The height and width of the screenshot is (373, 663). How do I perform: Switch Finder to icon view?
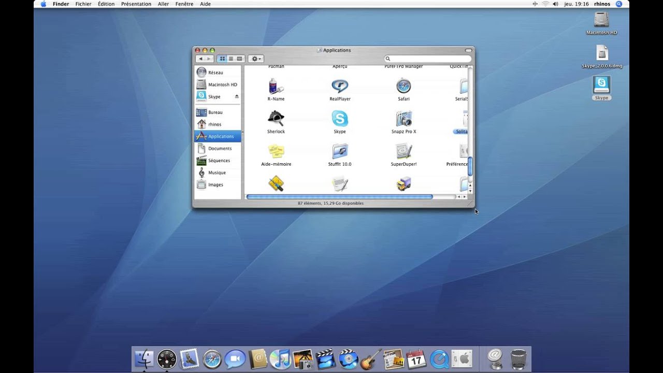pyautogui.click(x=222, y=59)
